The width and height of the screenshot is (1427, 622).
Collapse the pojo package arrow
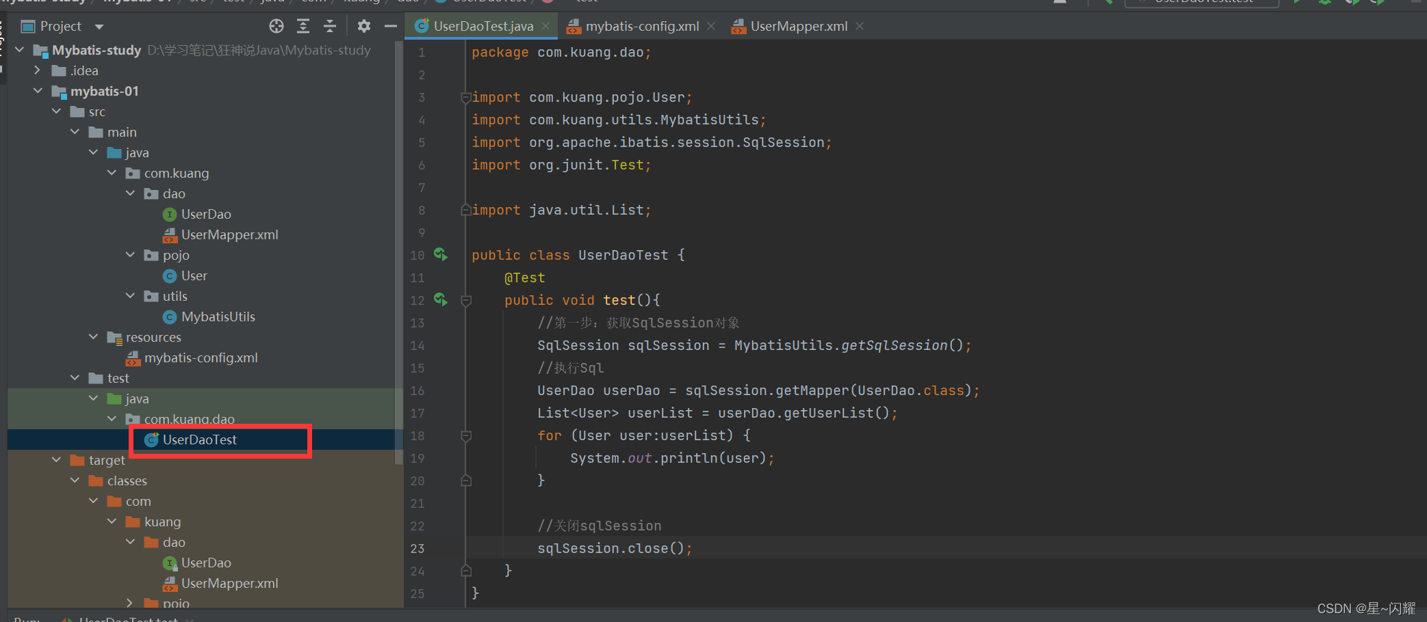pos(131,255)
